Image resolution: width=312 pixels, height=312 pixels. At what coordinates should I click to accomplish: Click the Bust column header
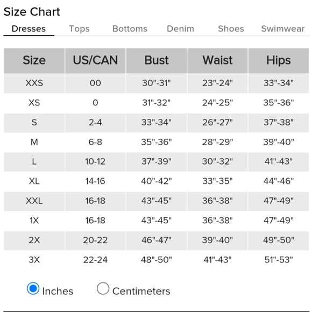tap(157, 60)
